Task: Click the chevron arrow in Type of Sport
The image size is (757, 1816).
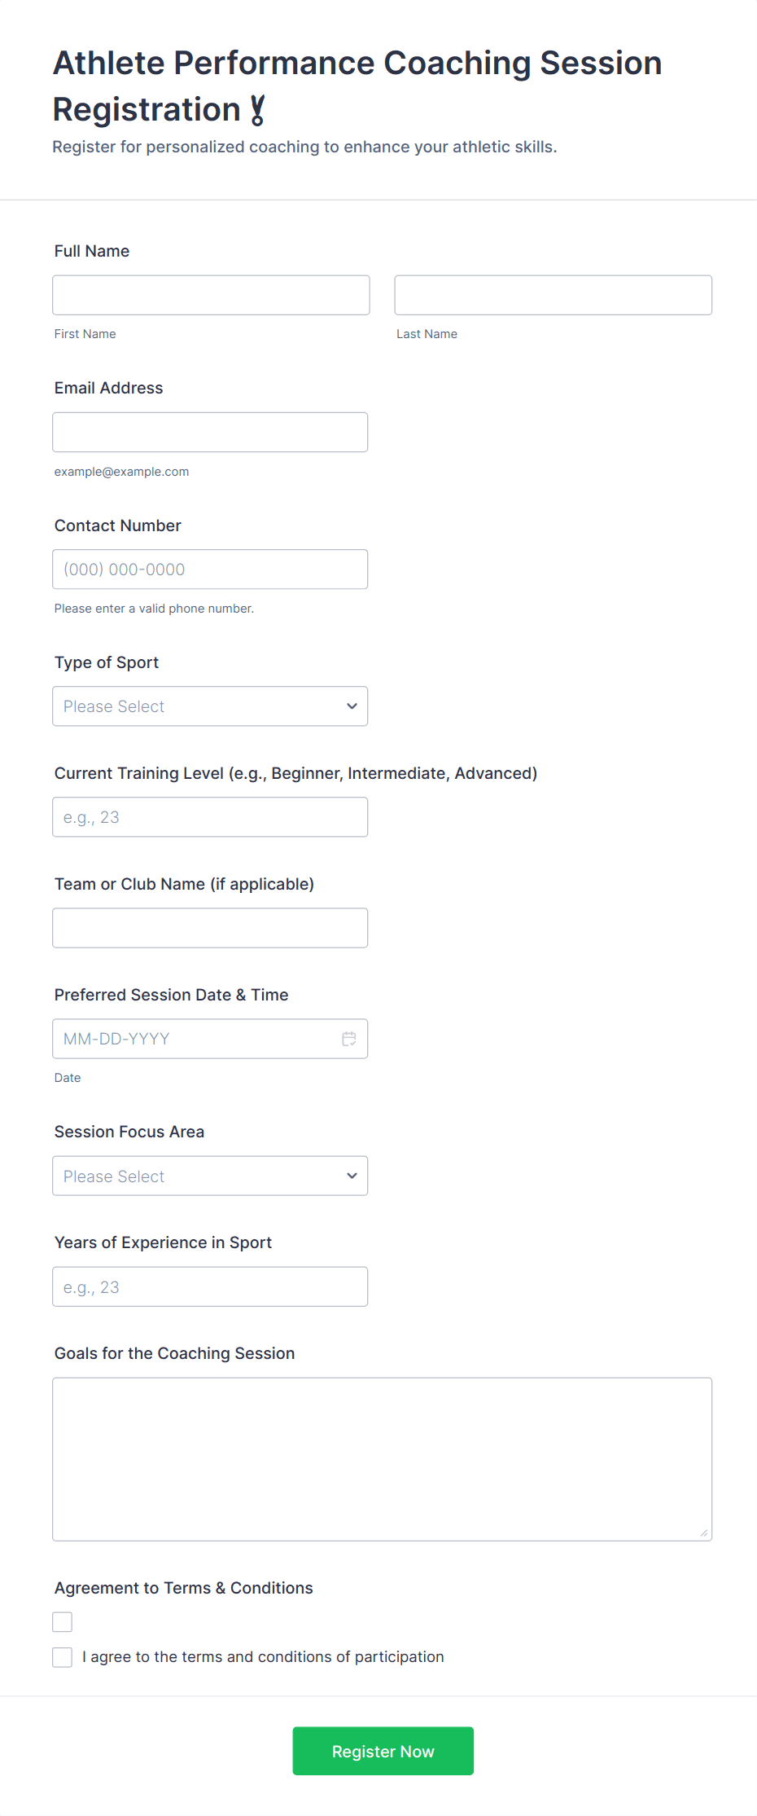Action: point(352,706)
